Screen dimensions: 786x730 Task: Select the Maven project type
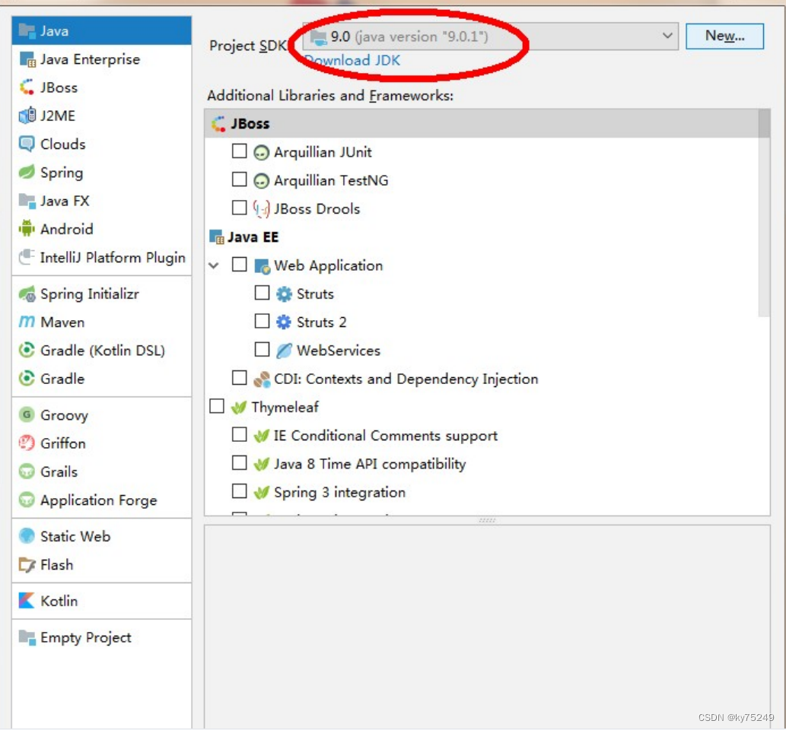(102, 322)
